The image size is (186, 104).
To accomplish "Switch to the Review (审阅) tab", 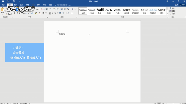I will point(45,5).
